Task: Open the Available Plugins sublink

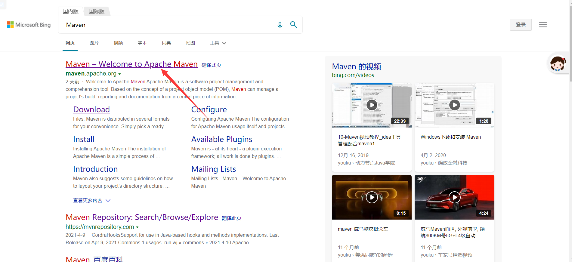Action: point(222,139)
